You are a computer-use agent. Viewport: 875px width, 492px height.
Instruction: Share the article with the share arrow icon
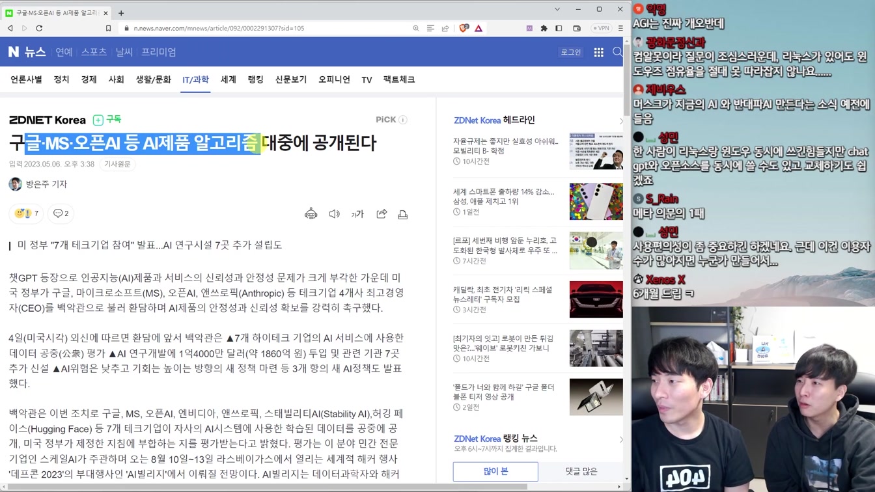coord(382,214)
